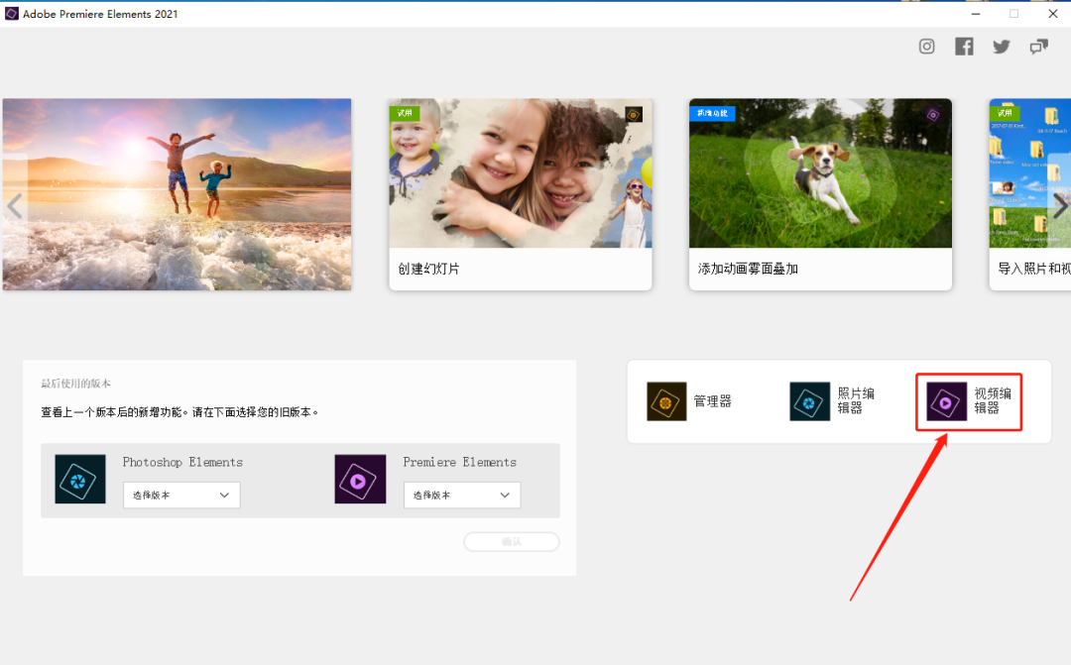This screenshot has height=665, width=1071.
Task: Open the 添加动画雾面叠加 dog thumbnail
Action: coord(820,173)
